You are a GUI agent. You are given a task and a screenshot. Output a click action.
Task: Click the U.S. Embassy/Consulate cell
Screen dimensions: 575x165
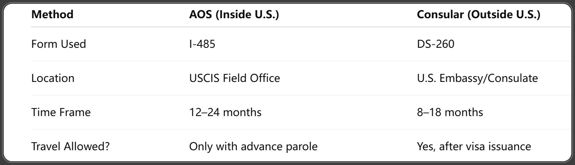pyautogui.click(x=477, y=78)
